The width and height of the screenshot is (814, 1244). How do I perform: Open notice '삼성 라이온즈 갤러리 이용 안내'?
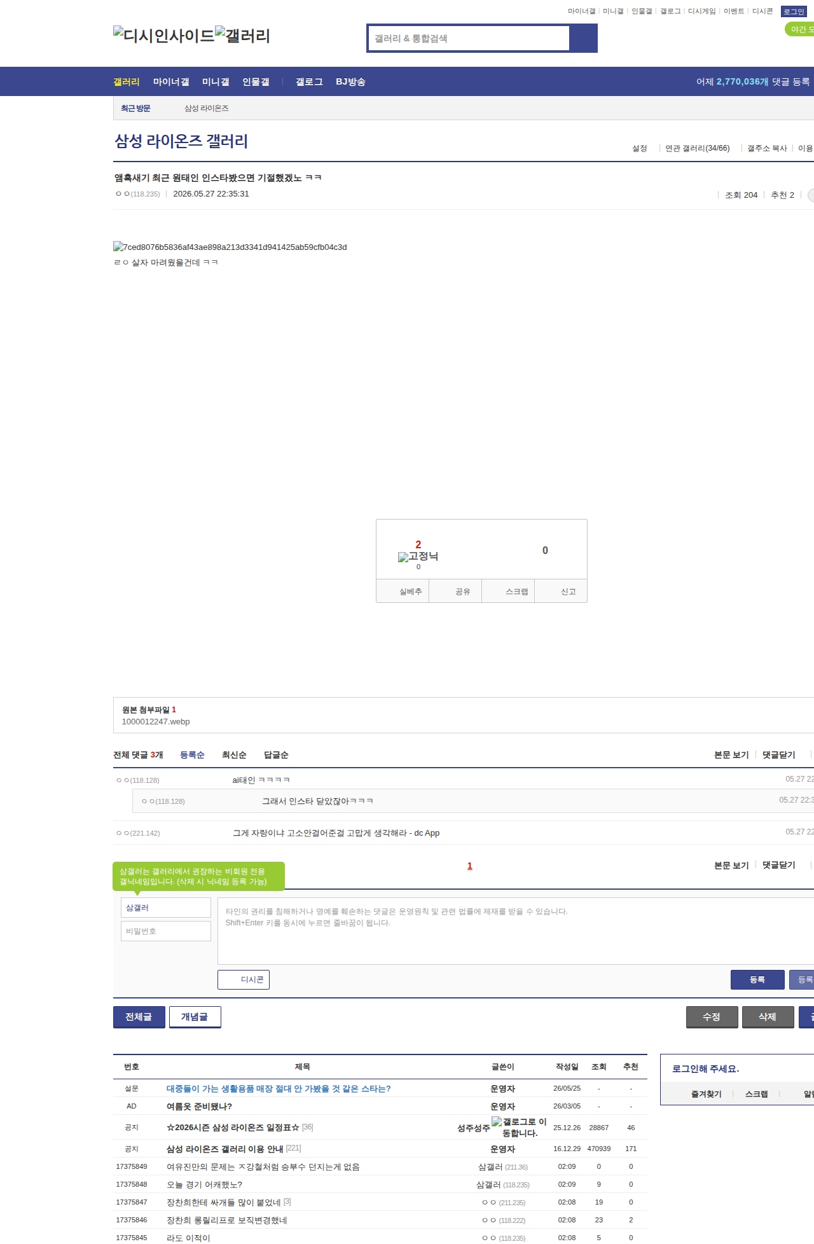point(224,1149)
